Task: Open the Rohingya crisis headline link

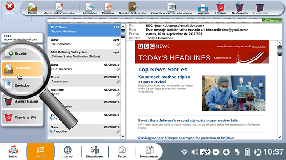Action: click(x=186, y=138)
